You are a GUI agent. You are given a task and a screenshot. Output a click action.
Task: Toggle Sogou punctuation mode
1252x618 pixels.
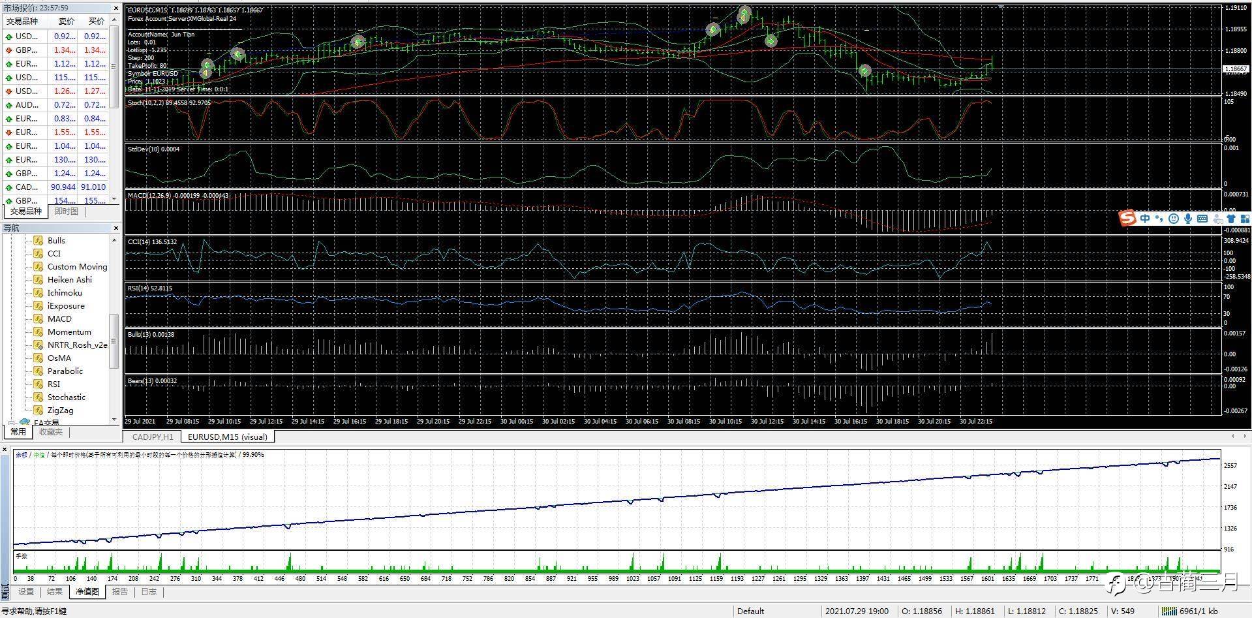(1159, 219)
